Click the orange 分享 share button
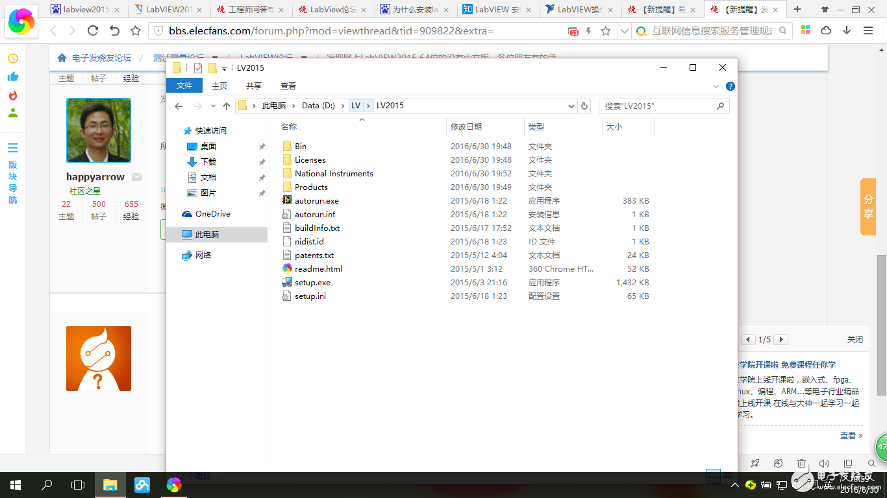The height and width of the screenshot is (498, 887). click(x=868, y=207)
